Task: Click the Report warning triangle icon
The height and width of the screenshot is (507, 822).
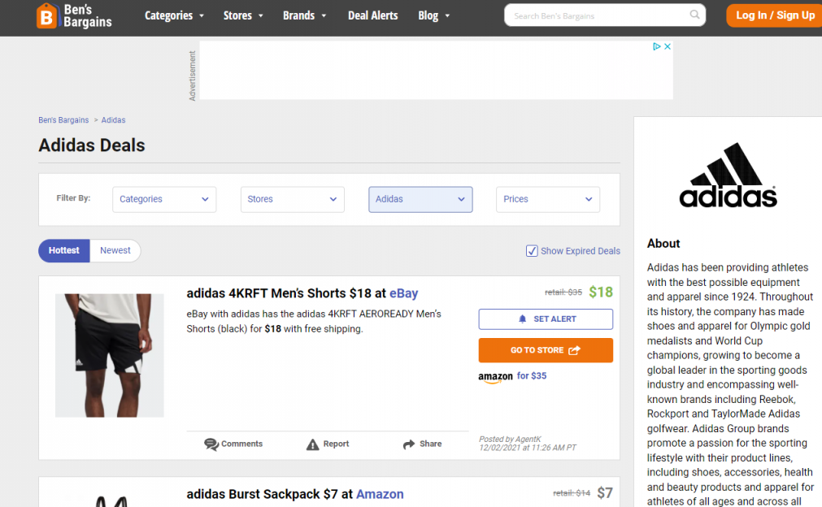Action: click(x=312, y=444)
